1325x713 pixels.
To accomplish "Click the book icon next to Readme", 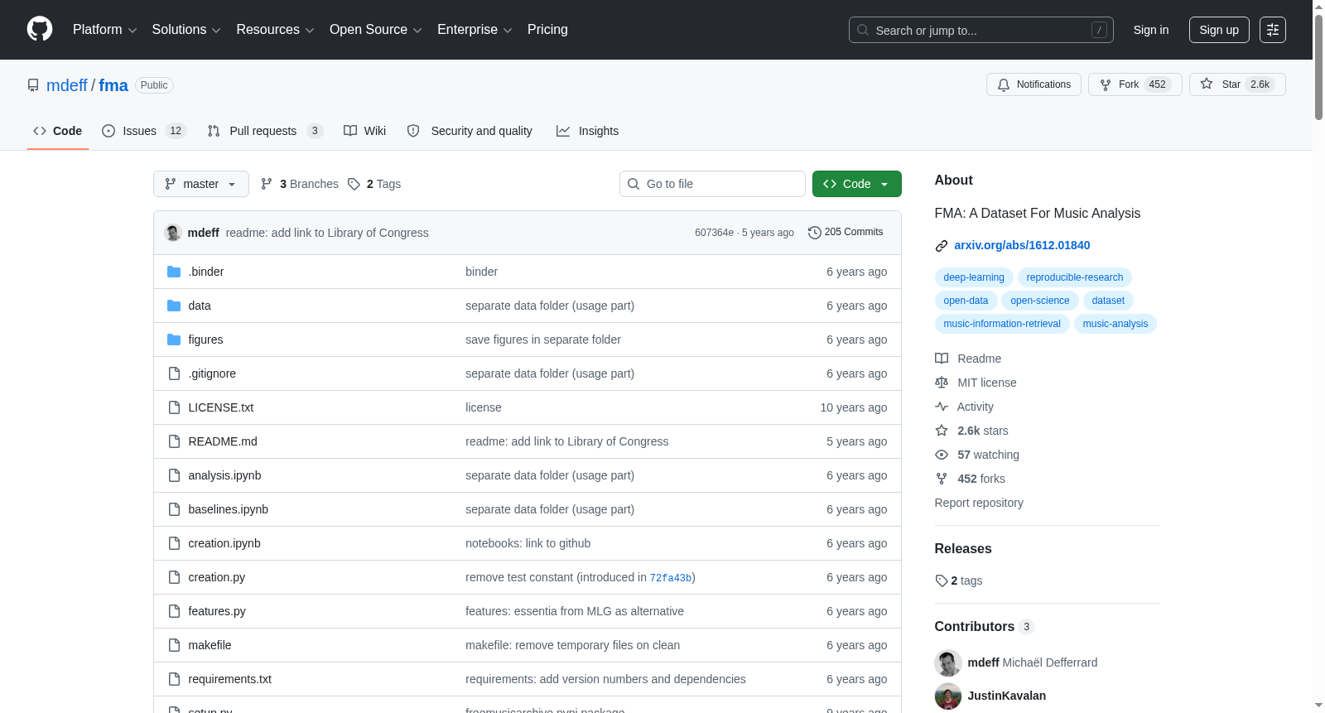I will (x=942, y=359).
